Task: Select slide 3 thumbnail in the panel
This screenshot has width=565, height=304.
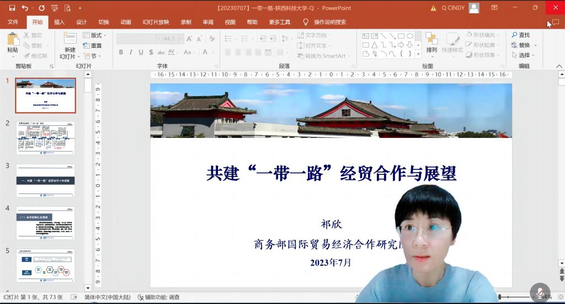Action: (45, 179)
